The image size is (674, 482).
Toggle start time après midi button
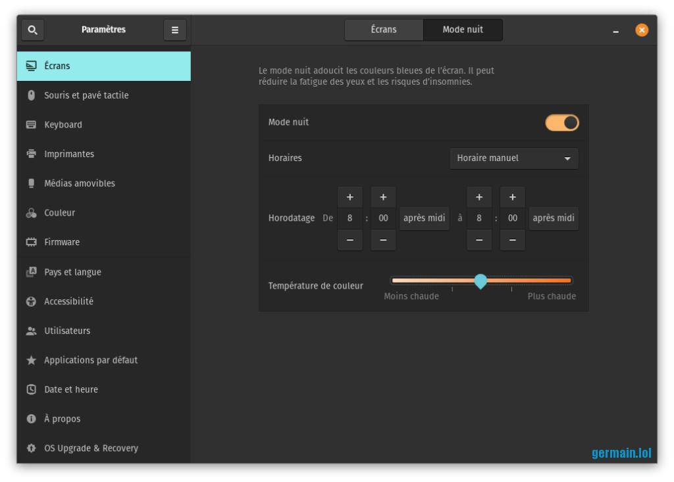425,218
